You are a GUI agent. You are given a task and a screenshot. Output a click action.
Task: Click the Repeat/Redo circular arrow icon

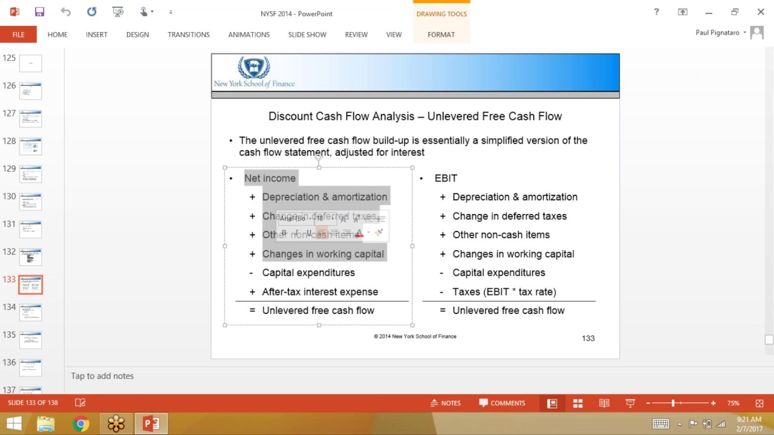coord(92,11)
